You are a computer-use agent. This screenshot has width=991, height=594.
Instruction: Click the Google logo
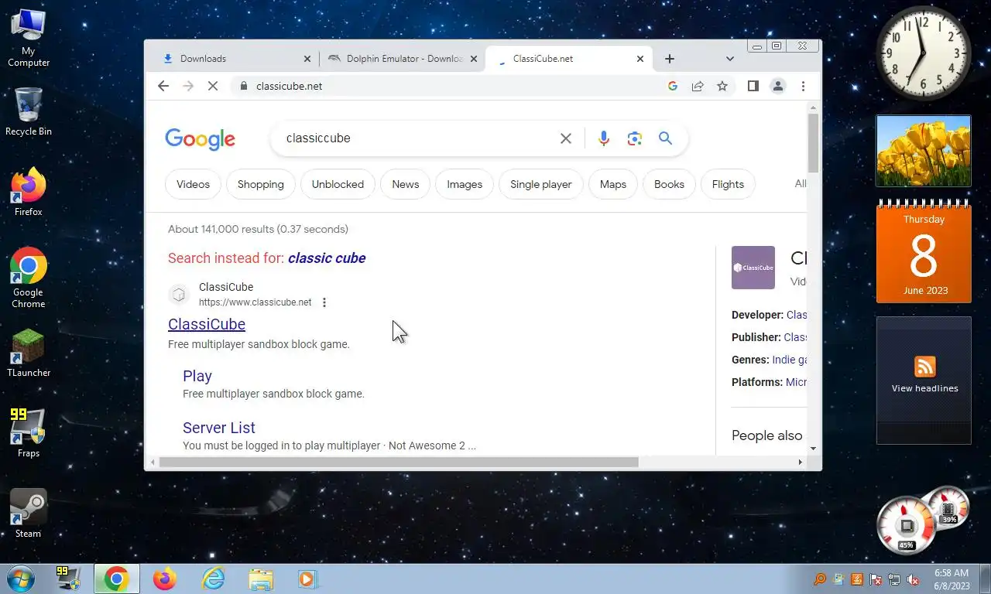point(200,140)
